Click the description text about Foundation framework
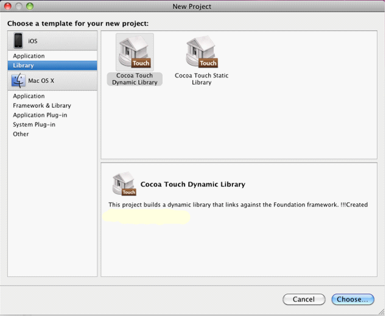This screenshot has height=316, width=386. pyautogui.click(x=238, y=205)
